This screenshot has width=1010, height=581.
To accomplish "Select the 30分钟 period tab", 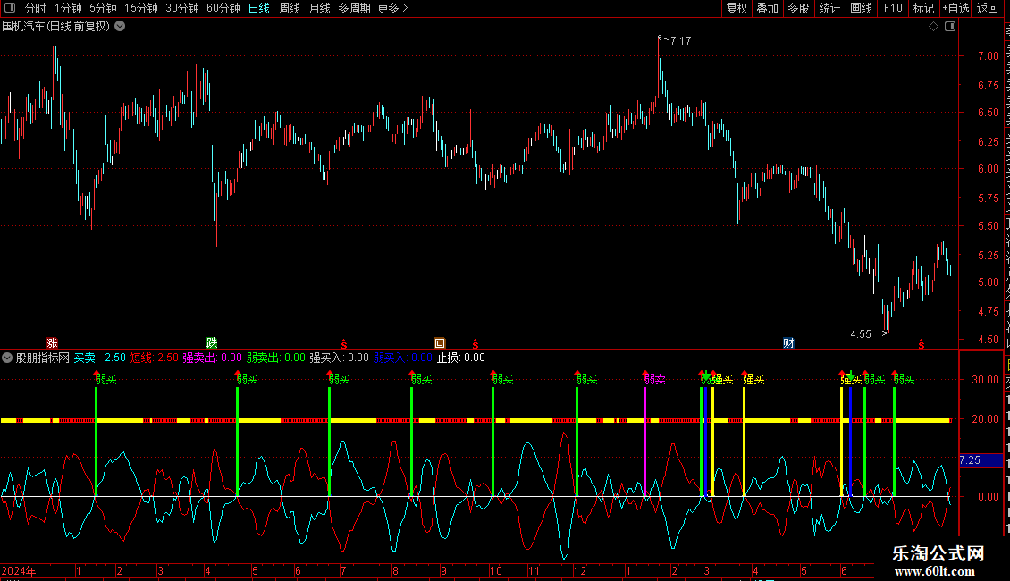I will tap(182, 8).
